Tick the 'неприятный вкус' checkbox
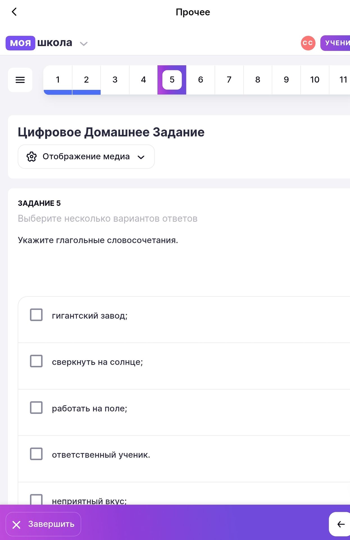Screen dimensions: 350x540 tap(36, 499)
